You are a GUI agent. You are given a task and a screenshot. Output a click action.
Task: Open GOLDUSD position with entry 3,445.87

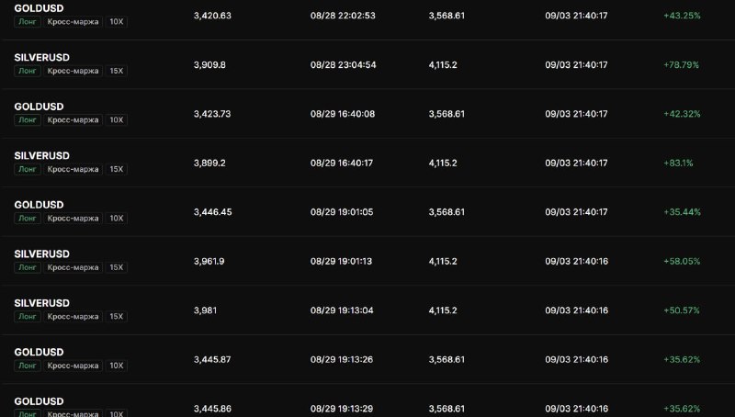tap(367, 360)
